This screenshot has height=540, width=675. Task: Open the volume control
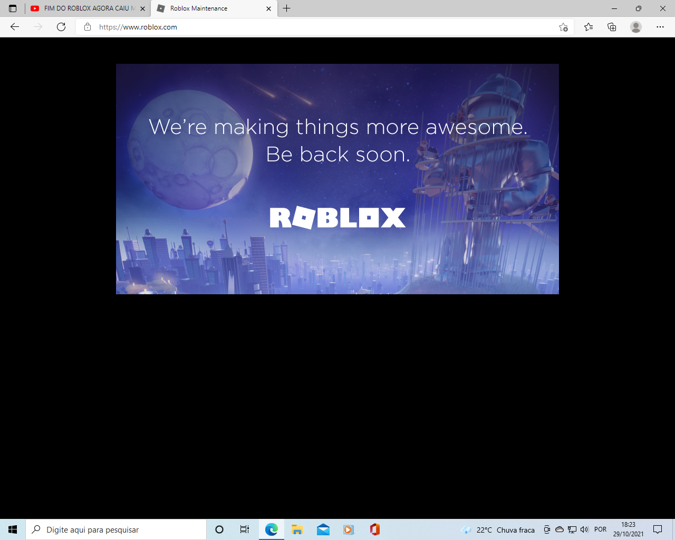click(584, 529)
